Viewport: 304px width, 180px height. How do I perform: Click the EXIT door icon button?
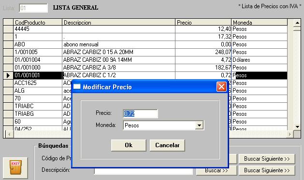tap(15, 168)
